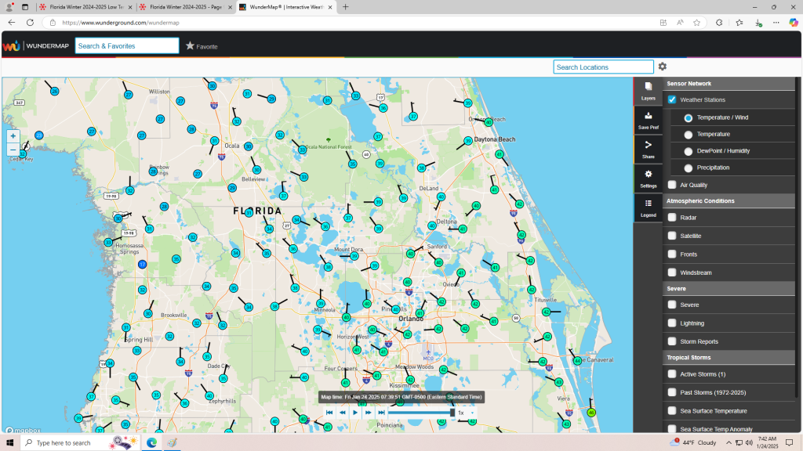
Task: Click the gear icon beside Search Locations
Action: [663, 67]
